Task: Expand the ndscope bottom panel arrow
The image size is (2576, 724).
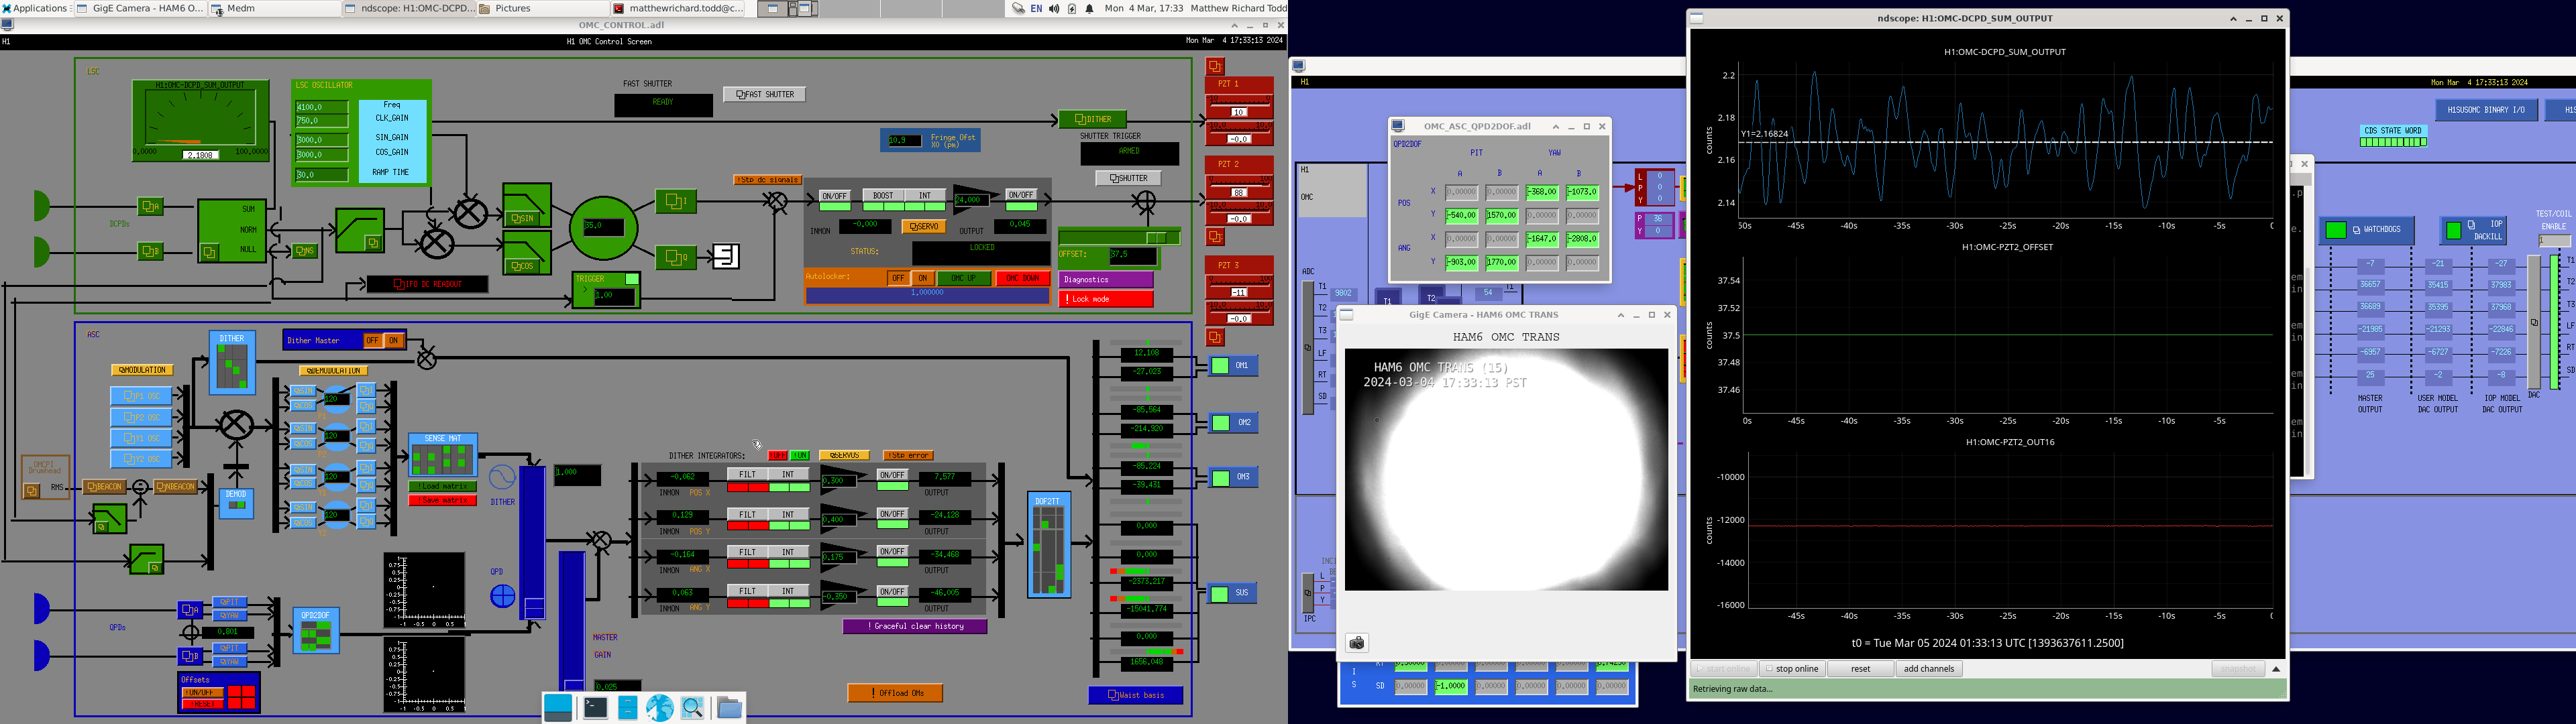Action: (x=2276, y=669)
